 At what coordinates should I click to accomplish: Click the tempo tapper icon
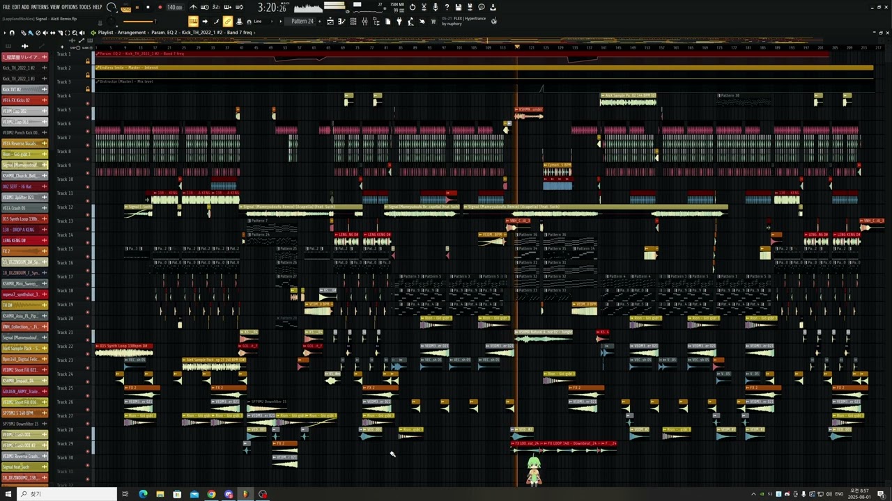(x=410, y=22)
